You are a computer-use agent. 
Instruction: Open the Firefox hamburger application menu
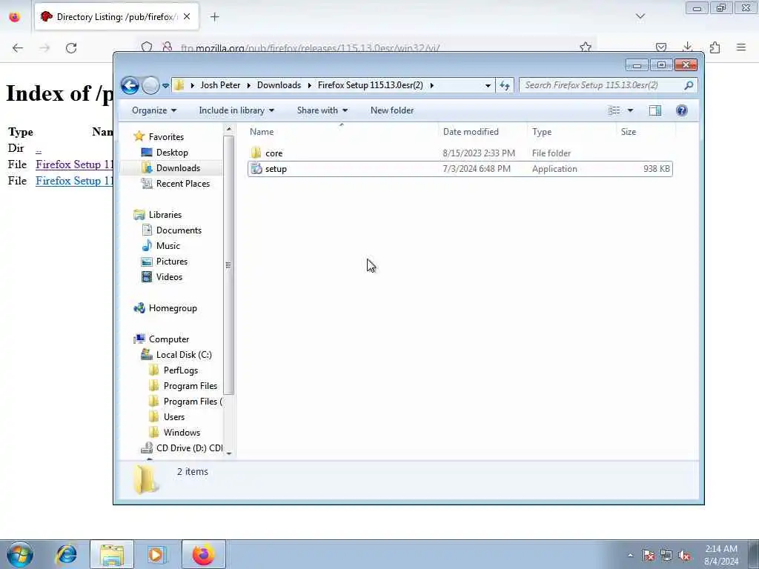point(741,47)
